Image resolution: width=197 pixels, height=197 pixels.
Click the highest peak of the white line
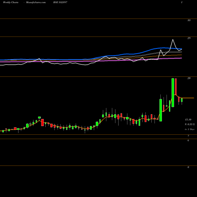(173, 39)
